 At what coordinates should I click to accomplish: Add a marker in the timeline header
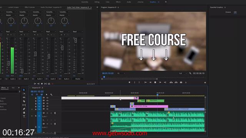[47, 95]
